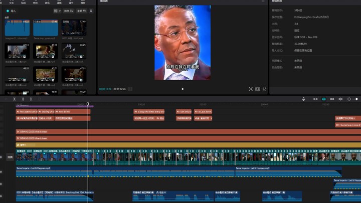This screenshot has height=203, width=361.
Task: Select the 'can only b' caption clip
Action: click(184, 112)
